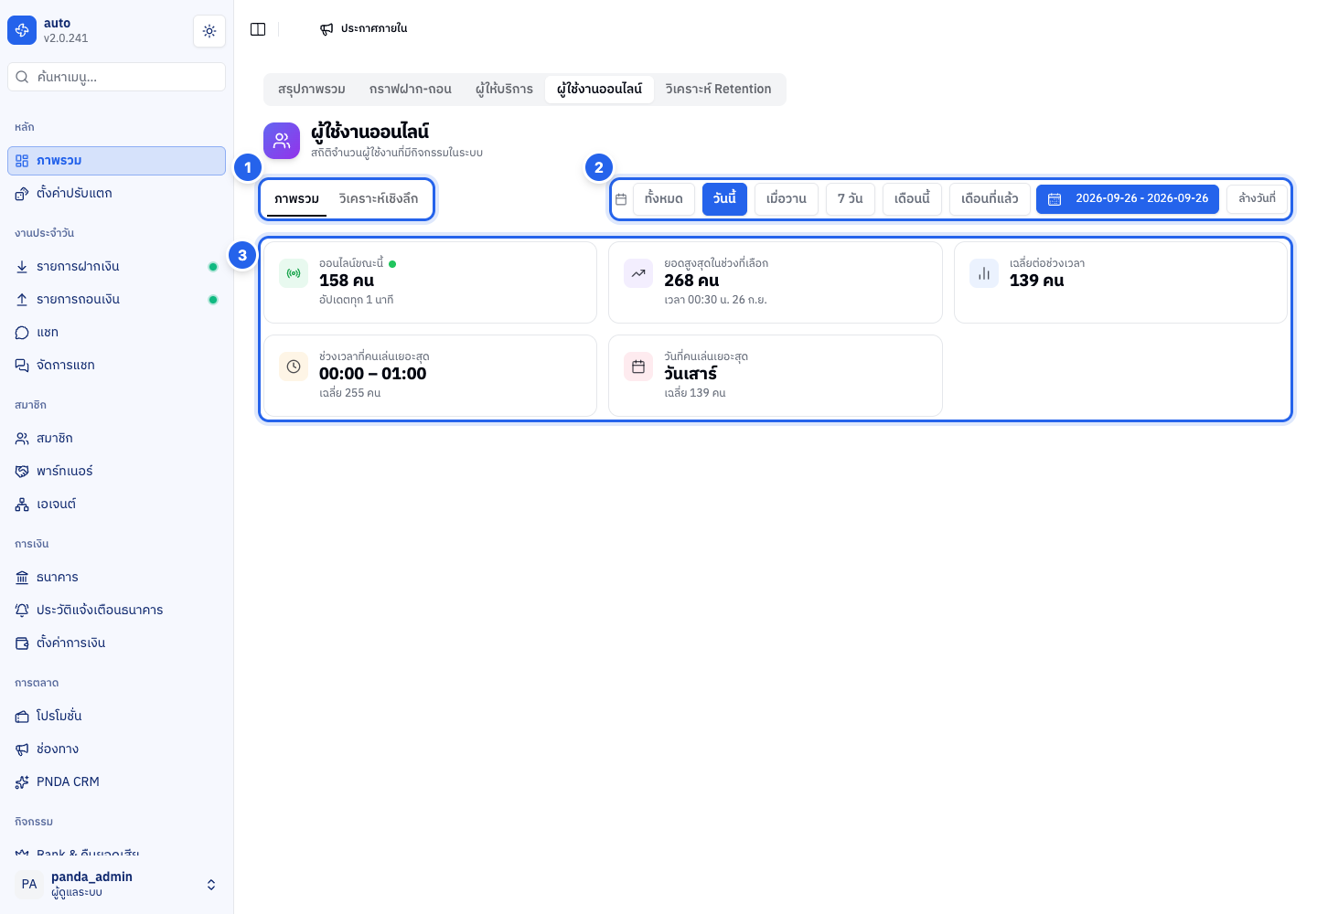This screenshot has height=914, width=1317.
Task: Click the download icon beside รายการฝากเงิน
Action: 22,267
